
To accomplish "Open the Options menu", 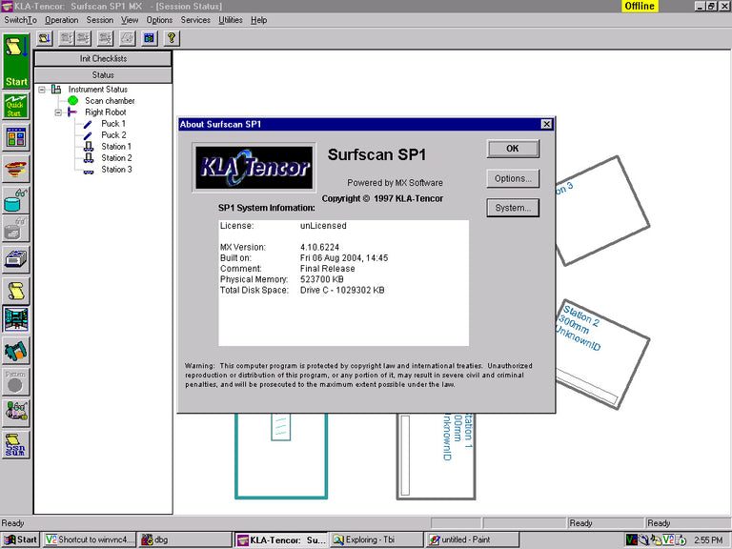I will click(x=159, y=20).
